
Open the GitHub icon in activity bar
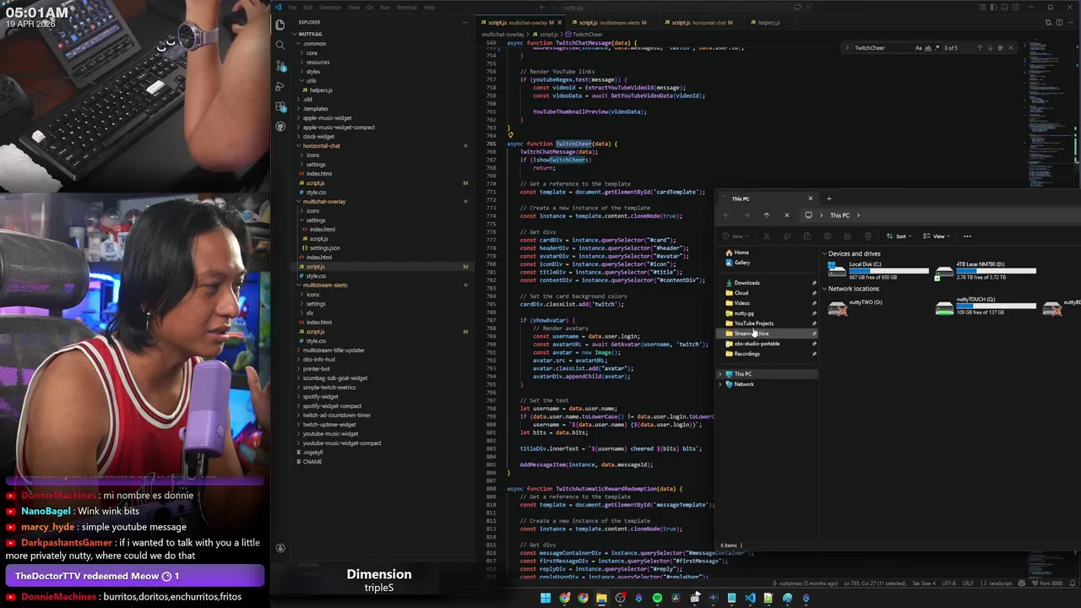(x=280, y=127)
